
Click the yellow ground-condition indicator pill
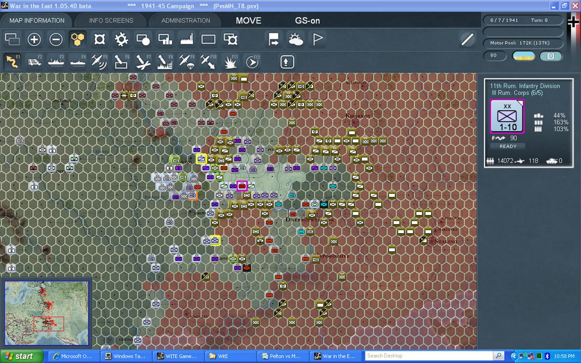coord(524,56)
